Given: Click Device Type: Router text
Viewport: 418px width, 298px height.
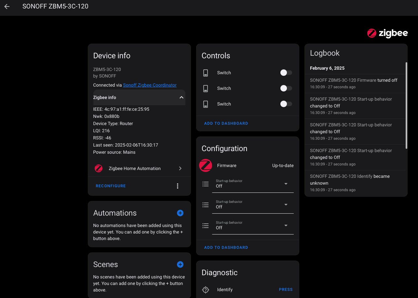Looking at the screenshot, I should pos(113,123).
